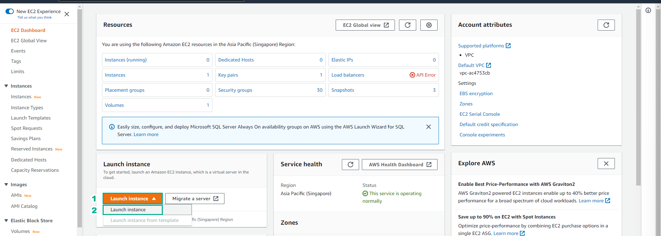Image resolution: width=661 pixels, height=236 pixels.
Task: Open the info panel icon
Action: tap(648, 10)
